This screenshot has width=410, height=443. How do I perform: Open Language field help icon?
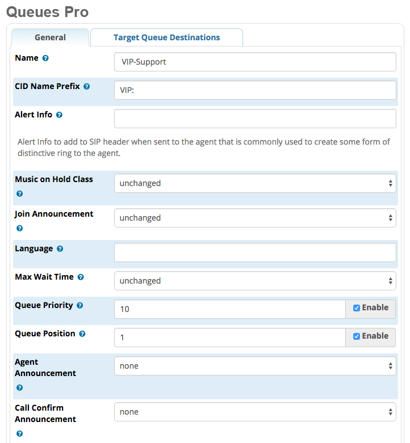[x=60, y=248]
